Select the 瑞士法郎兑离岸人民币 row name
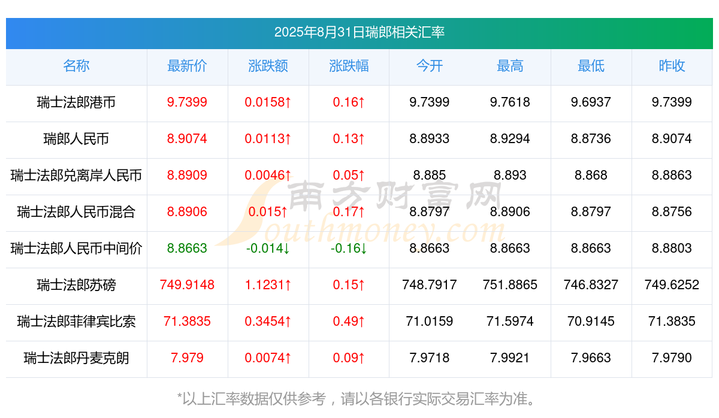The height and width of the screenshot is (418, 719). tap(76, 175)
